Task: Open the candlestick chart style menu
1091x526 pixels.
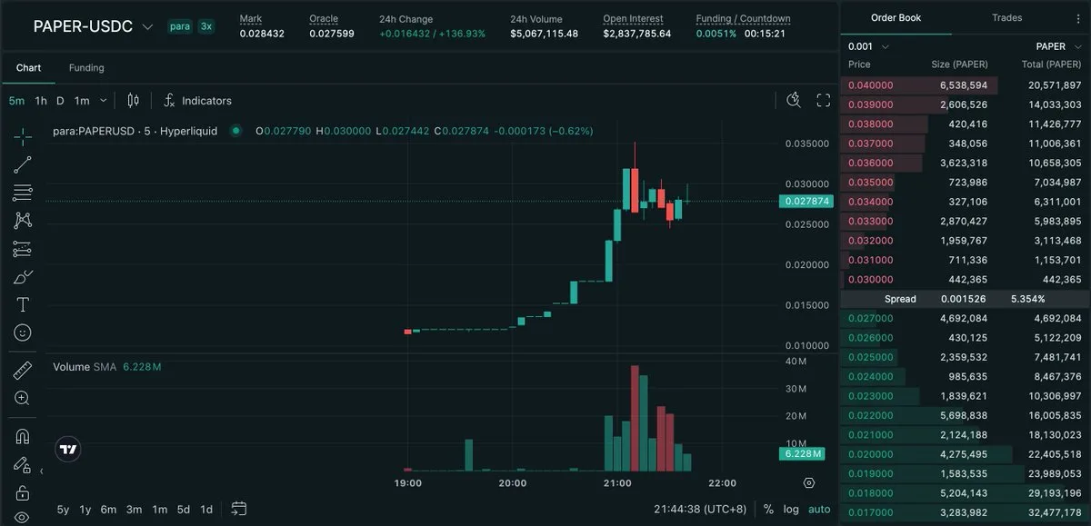Action: pyautogui.click(x=134, y=101)
